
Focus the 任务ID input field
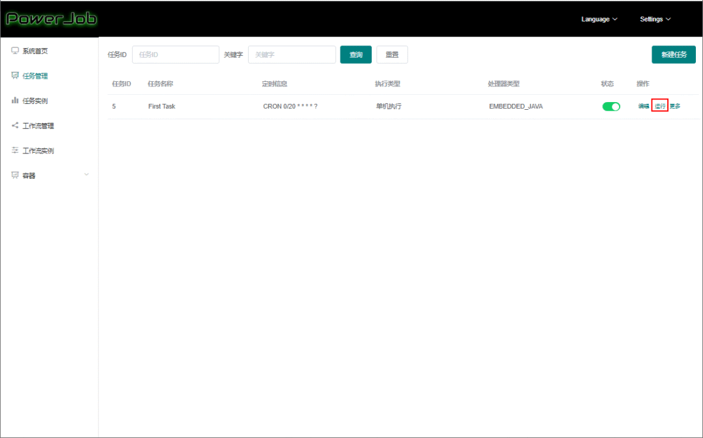[x=176, y=55]
